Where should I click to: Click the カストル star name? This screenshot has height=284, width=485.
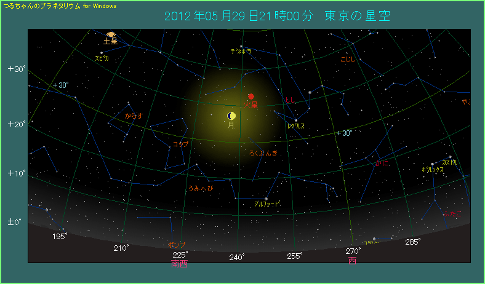(450, 162)
